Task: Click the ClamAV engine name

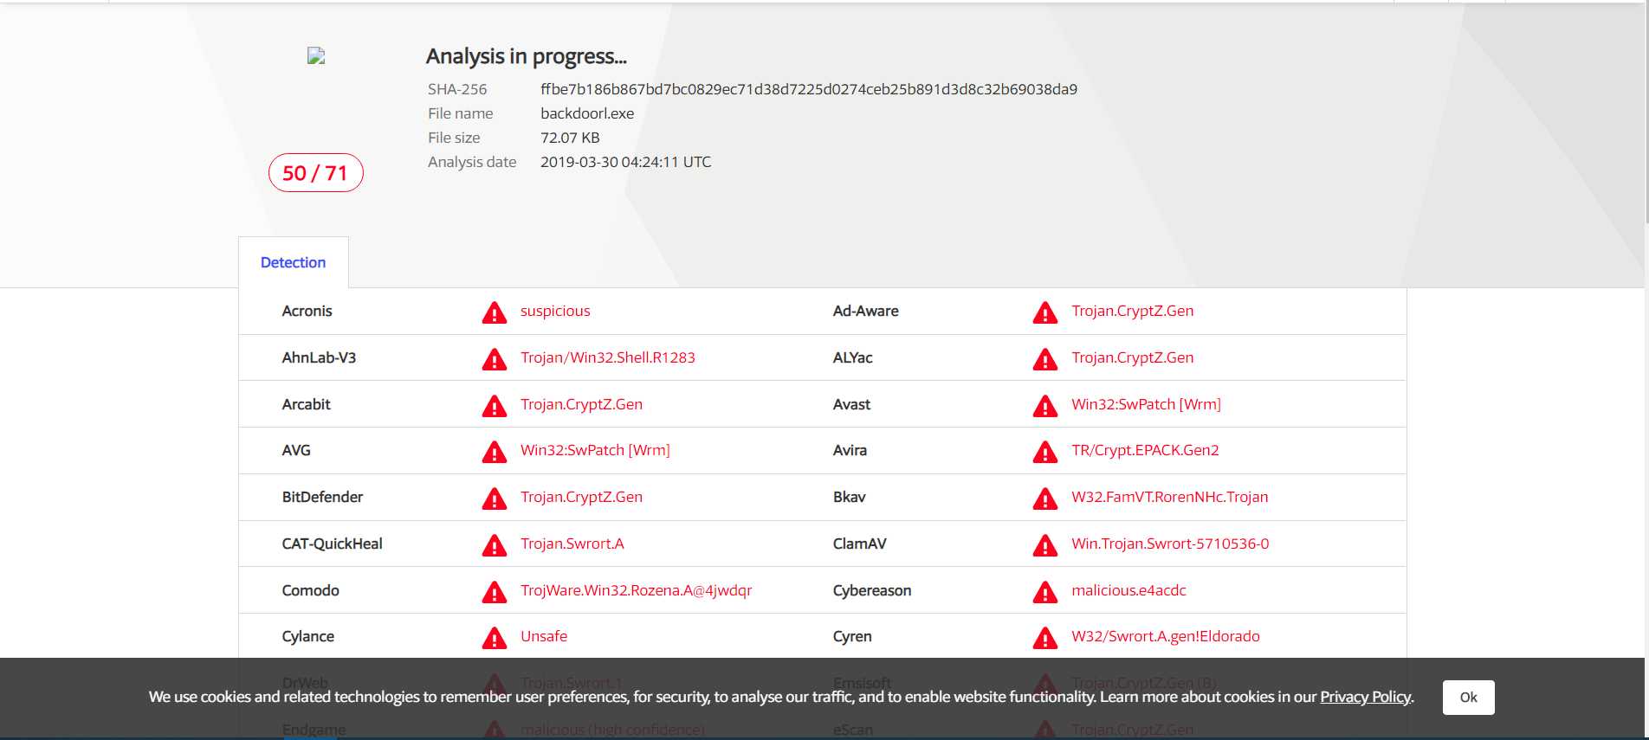Action: pos(859,544)
